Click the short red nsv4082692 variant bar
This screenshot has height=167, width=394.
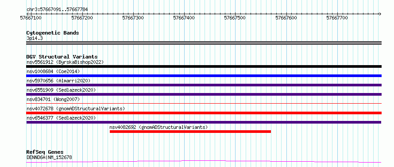(x=190, y=132)
